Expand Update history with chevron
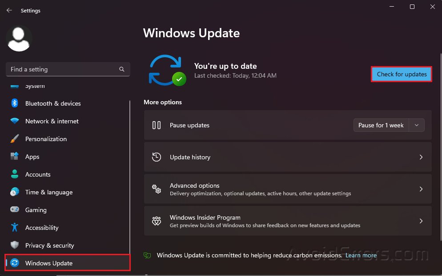Image resolution: width=442 pixels, height=276 pixels. (421, 157)
